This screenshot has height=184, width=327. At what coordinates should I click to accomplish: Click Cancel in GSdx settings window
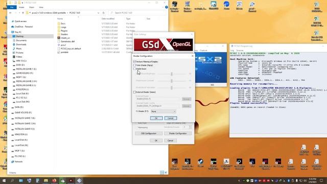pyautogui.click(x=170, y=141)
